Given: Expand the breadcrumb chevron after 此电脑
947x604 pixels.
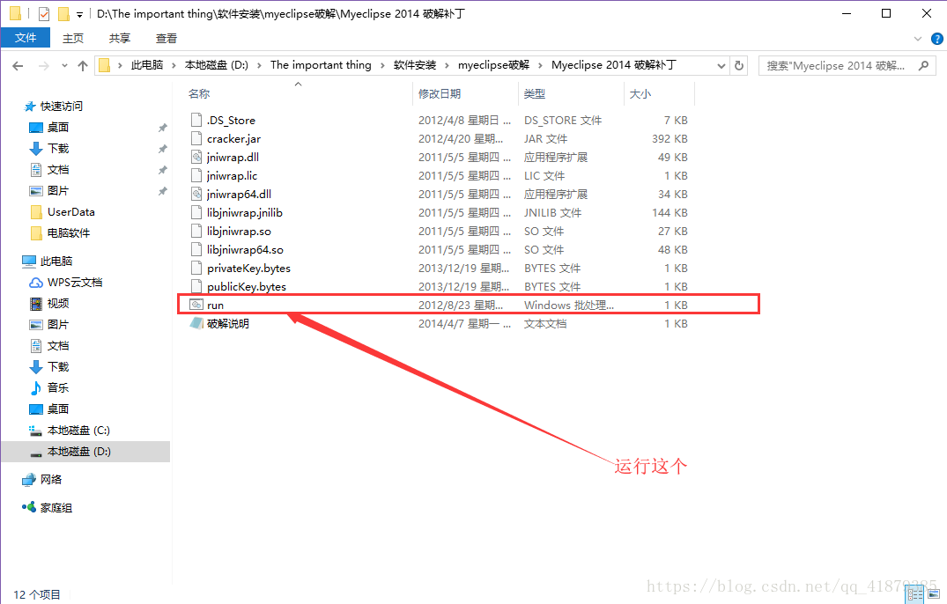Looking at the screenshot, I should [x=174, y=65].
